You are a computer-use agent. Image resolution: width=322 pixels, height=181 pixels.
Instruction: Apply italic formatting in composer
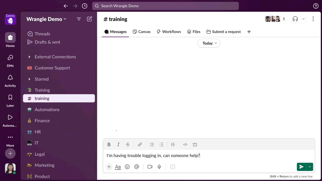tap(118, 145)
